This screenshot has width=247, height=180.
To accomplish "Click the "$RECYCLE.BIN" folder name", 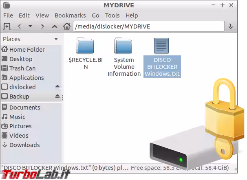I will coord(86,63).
